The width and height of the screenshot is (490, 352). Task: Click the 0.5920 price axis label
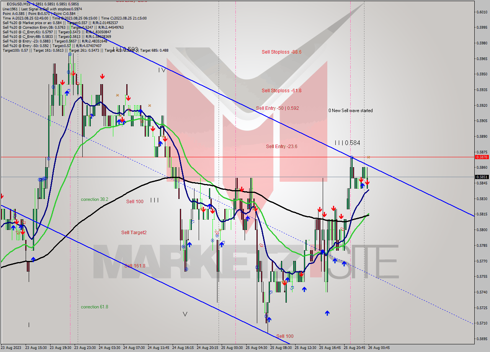pyautogui.click(x=482, y=105)
